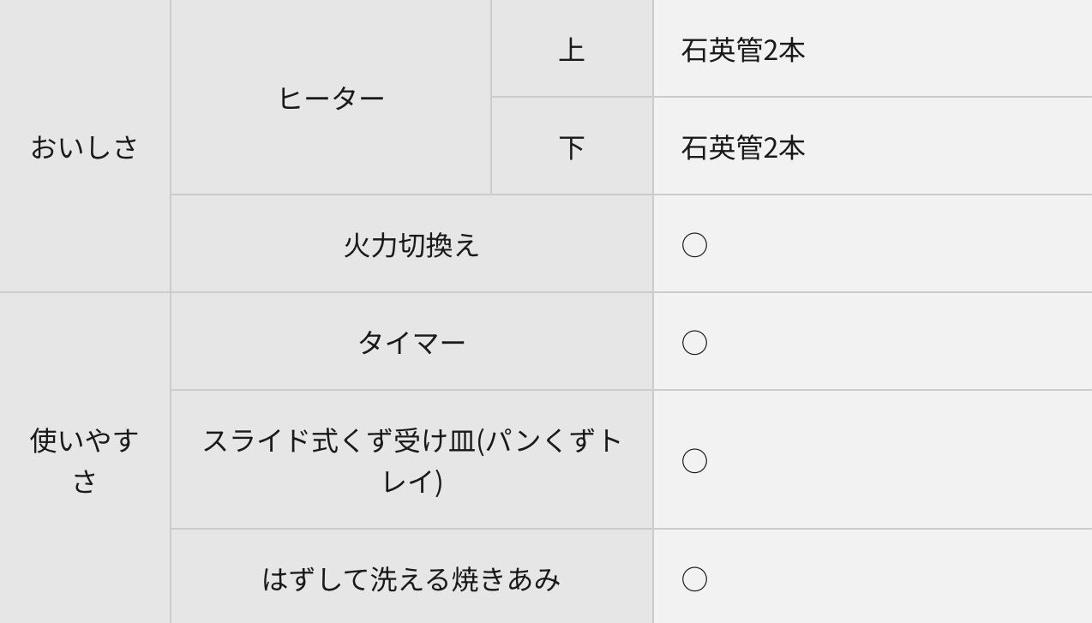
Task: Click the 石英管 text for lower heater
Action: 722,148
